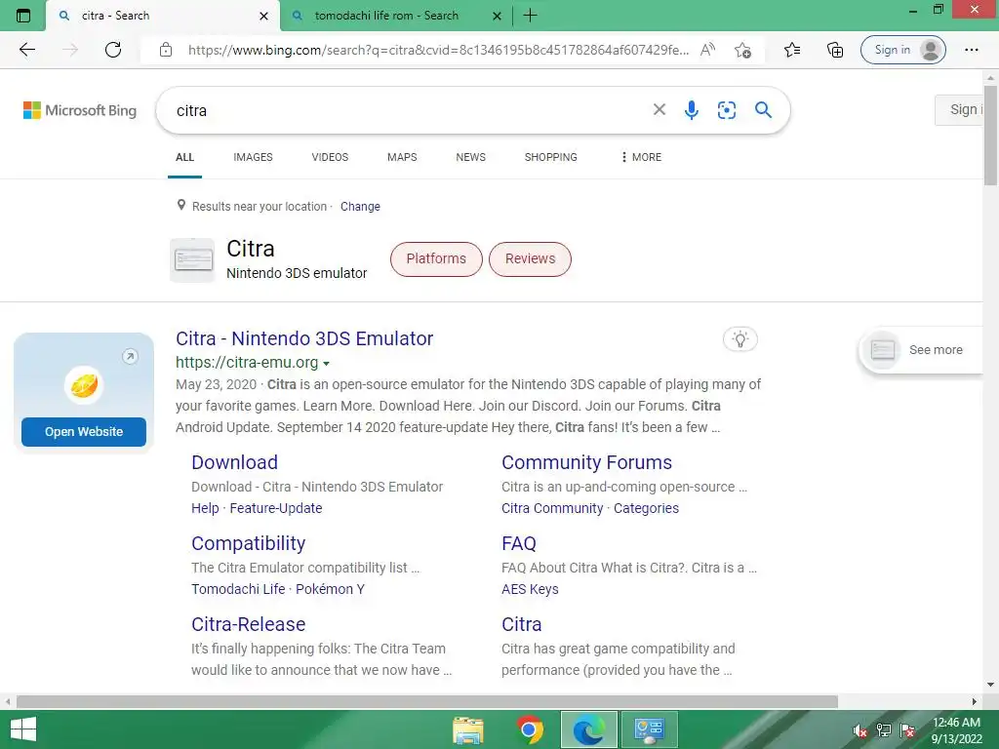Open visual search camera icon
The width and height of the screenshot is (999, 749).
[x=726, y=110]
